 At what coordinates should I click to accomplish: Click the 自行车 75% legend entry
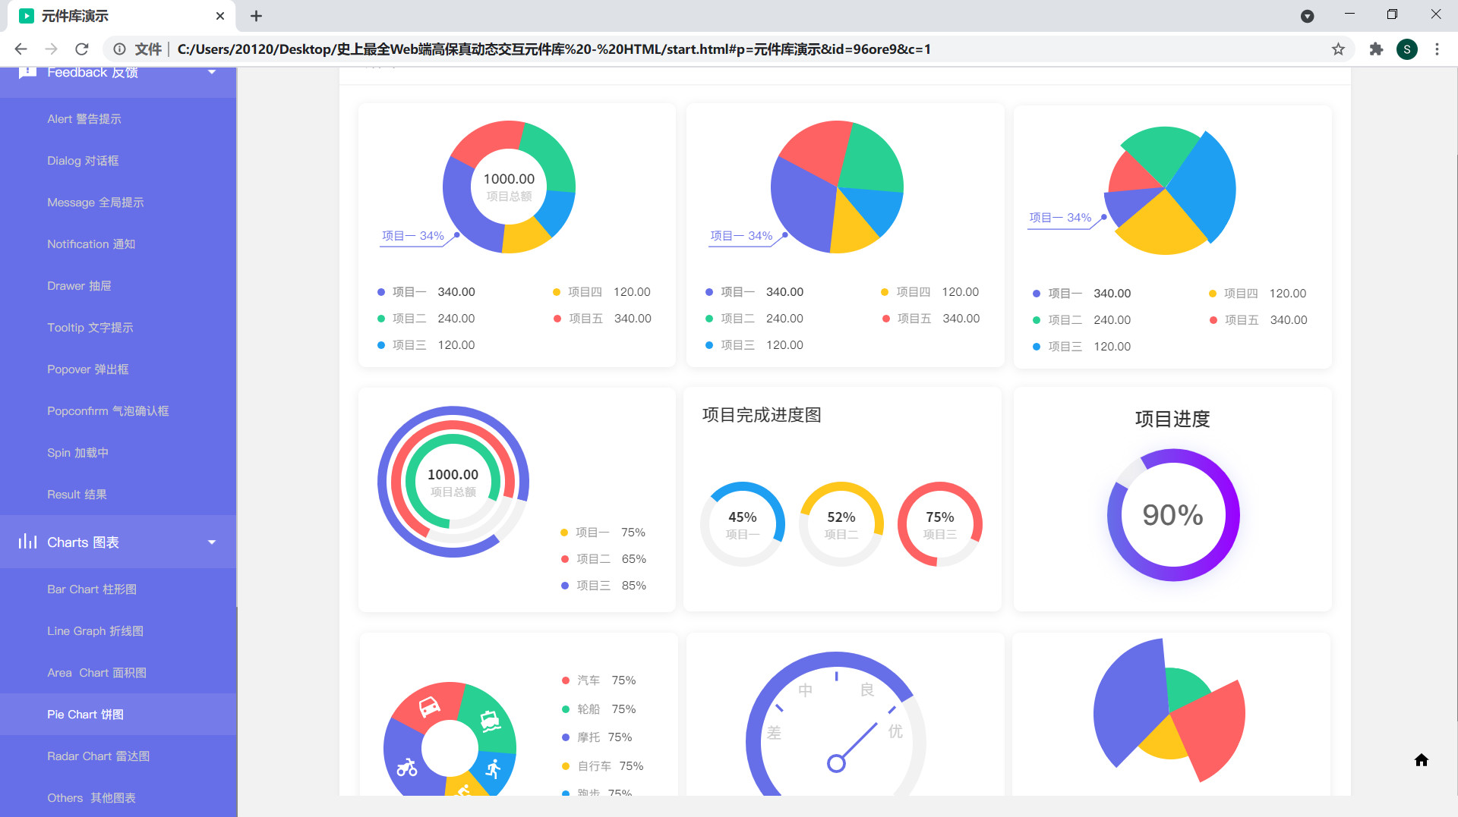pyautogui.click(x=602, y=766)
